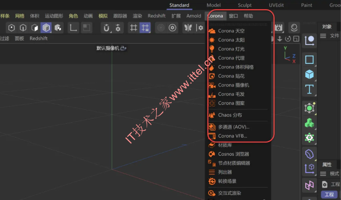Select polygons mode icon
Screen dimensions: 341x200
35,28
